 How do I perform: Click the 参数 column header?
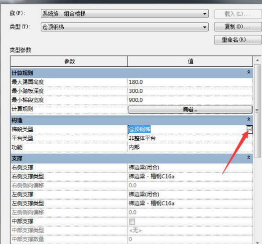click(x=69, y=61)
